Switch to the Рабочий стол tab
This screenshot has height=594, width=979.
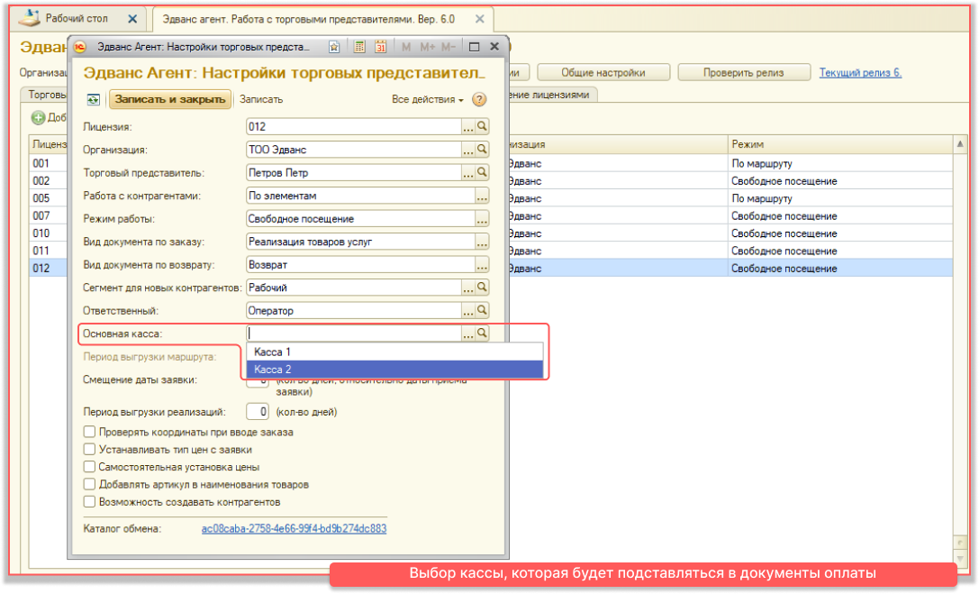point(77,19)
